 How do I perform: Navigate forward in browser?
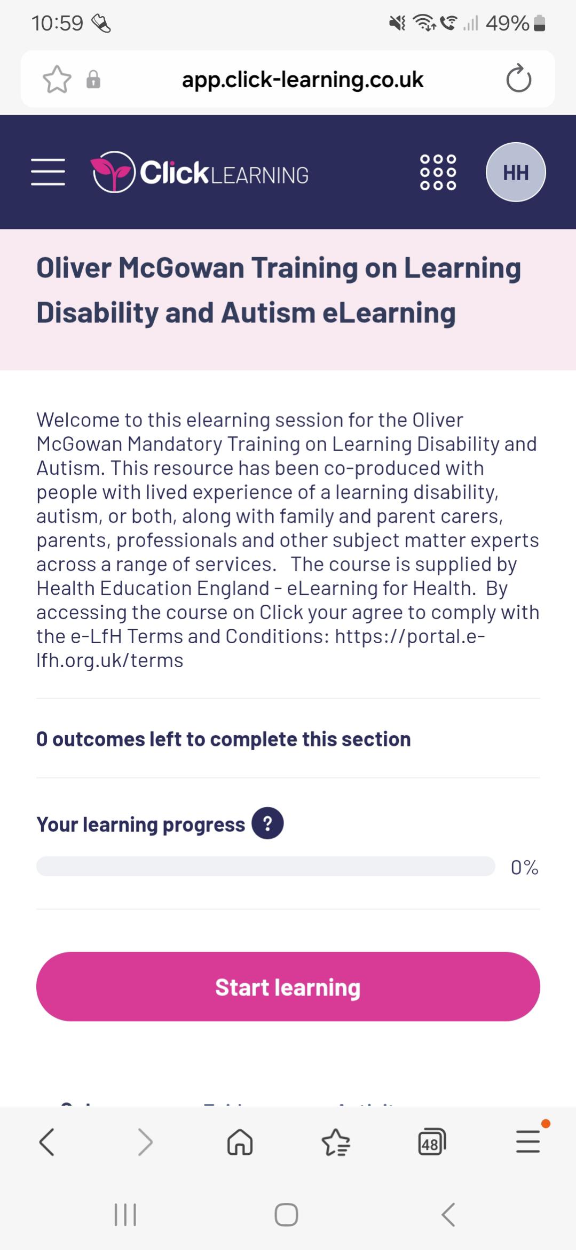coord(145,1142)
